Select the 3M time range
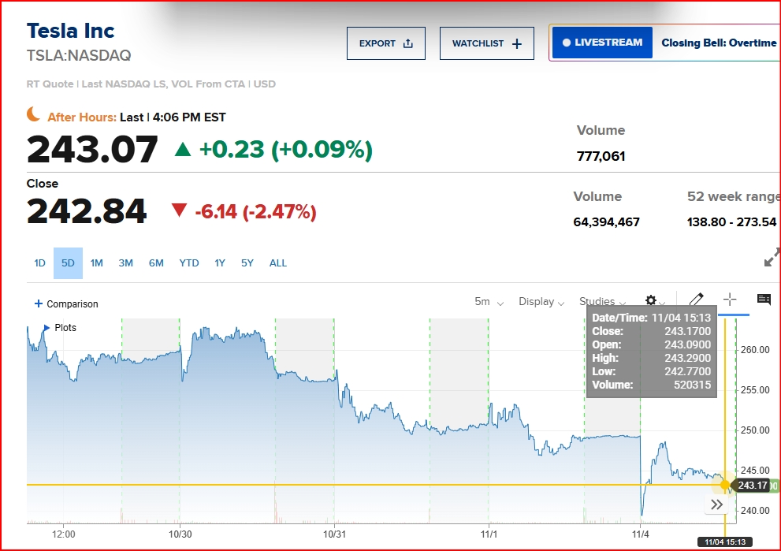The image size is (781, 551). click(125, 263)
